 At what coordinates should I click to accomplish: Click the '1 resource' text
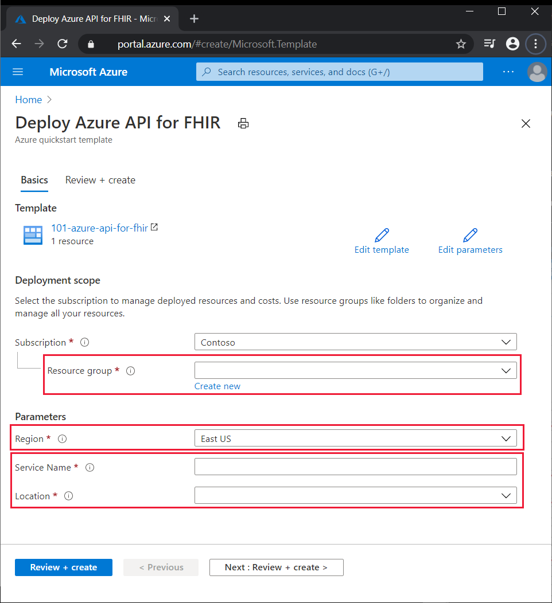pos(72,241)
